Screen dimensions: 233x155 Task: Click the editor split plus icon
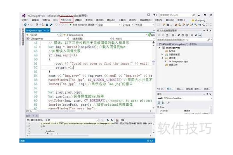coord(153,42)
